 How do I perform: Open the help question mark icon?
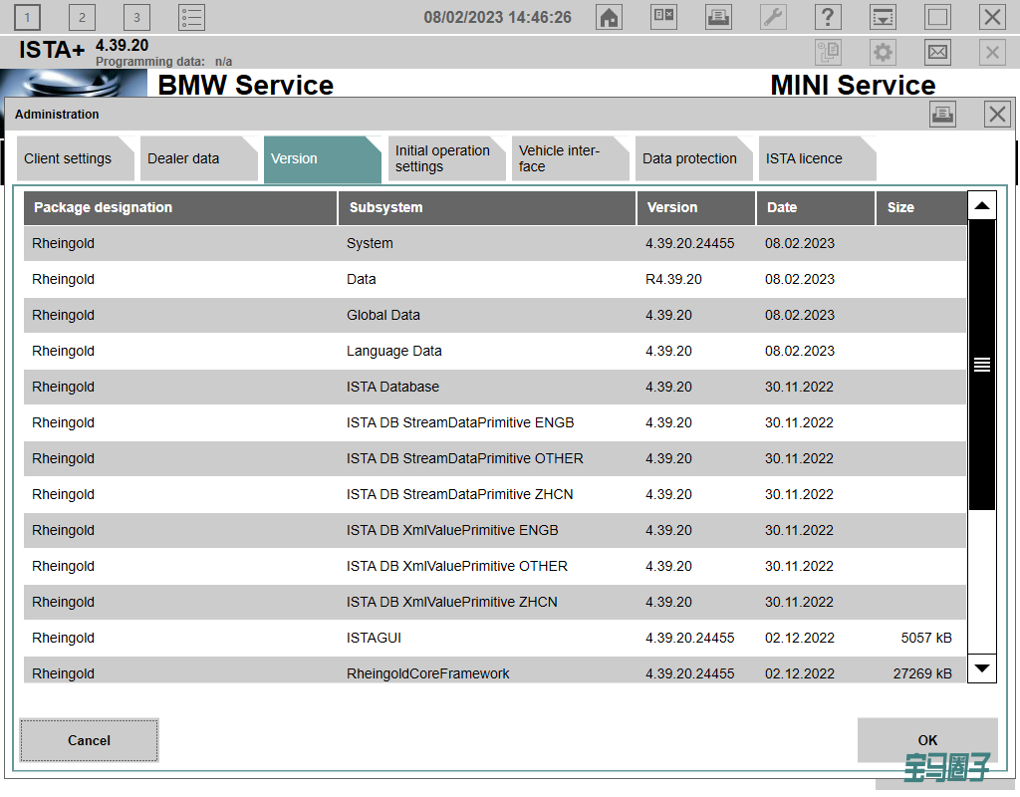(x=828, y=17)
